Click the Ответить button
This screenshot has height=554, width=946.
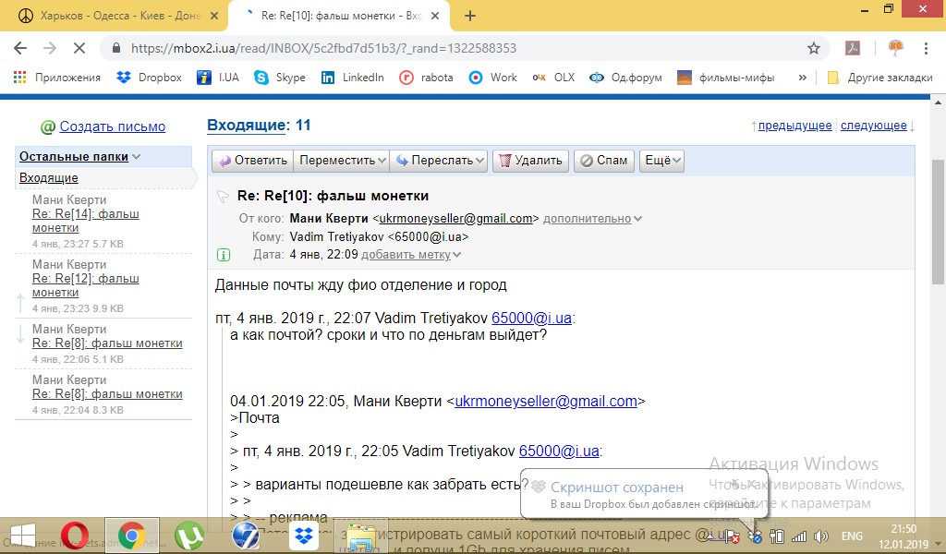[253, 161]
